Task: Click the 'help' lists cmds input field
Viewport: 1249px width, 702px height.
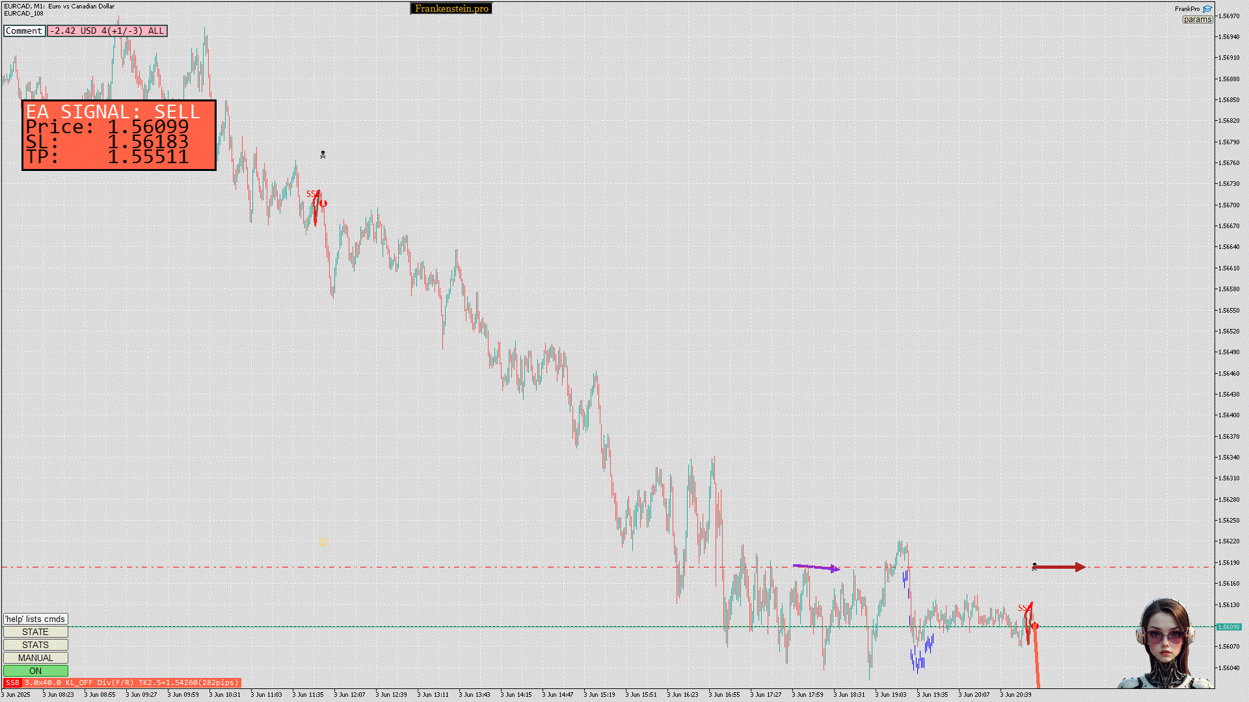Action: pyautogui.click(x=36, y=619)
